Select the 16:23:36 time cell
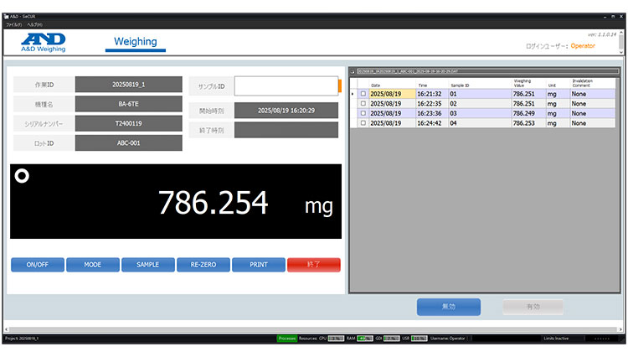The image size is (628, 357). pyautogui.click(x=432, y=113)
